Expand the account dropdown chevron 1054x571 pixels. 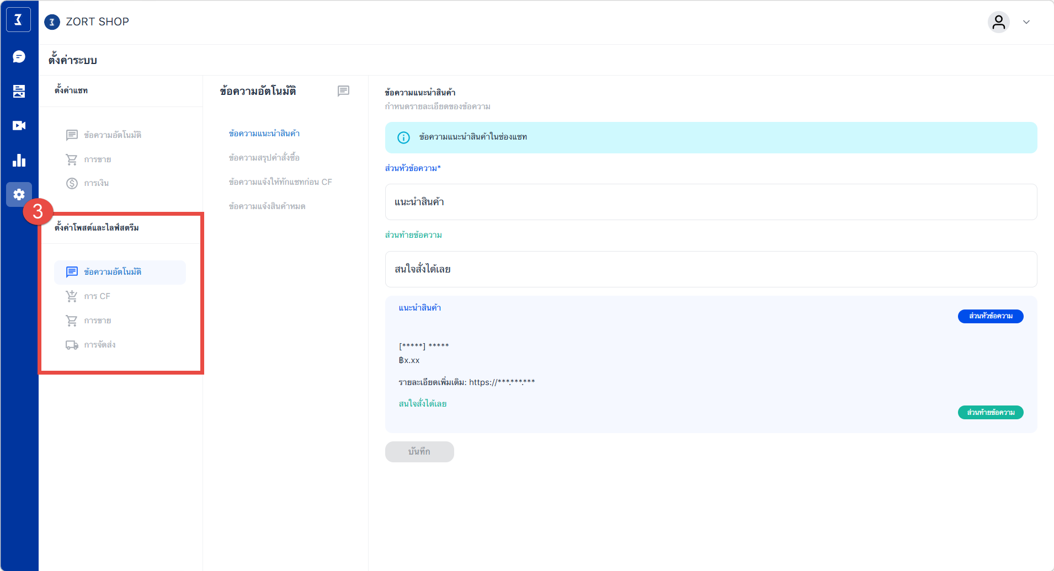coord(1026,22)
